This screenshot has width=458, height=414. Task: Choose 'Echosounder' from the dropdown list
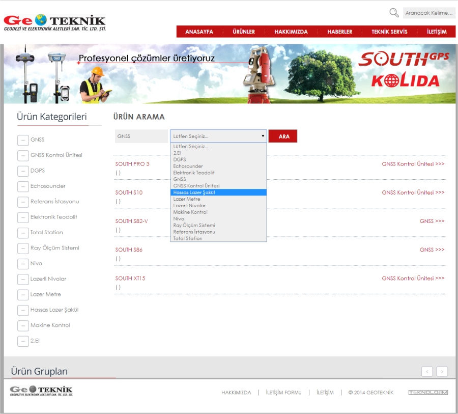click(218, 166)
